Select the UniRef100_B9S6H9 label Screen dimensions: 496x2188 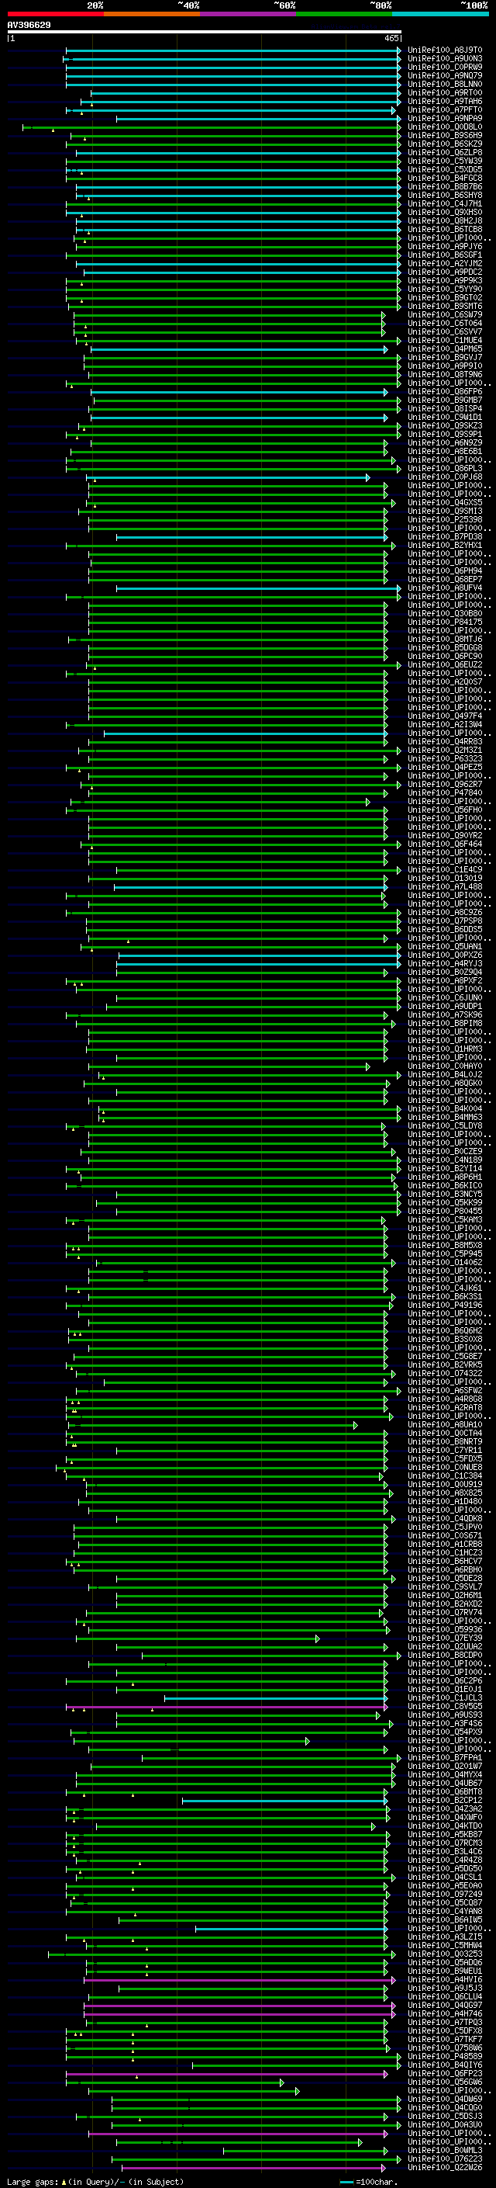pos(445,135)
